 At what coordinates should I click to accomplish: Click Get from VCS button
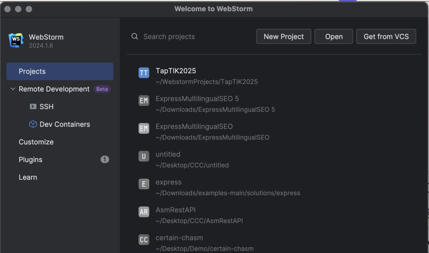point(386,37)
